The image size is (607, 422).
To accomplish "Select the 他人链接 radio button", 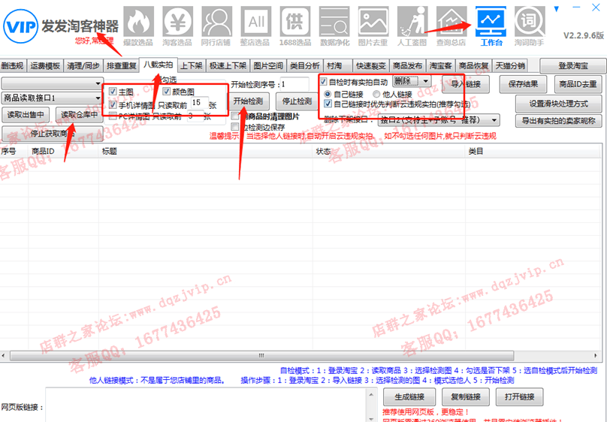I will (376, 94).
